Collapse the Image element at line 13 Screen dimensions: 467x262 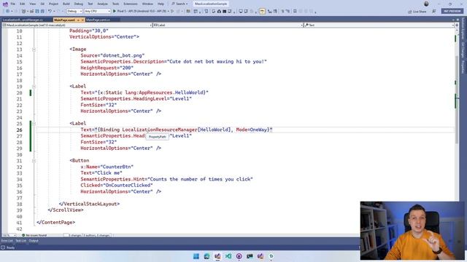34,49
